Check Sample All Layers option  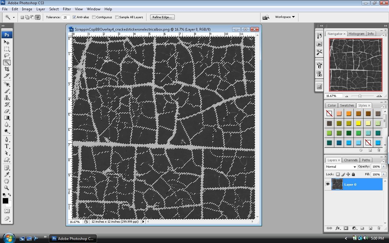[117, 17]
